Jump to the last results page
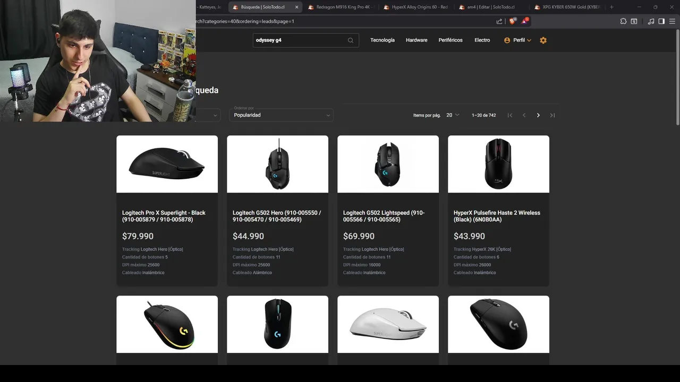680x382 pixels. 552,115
